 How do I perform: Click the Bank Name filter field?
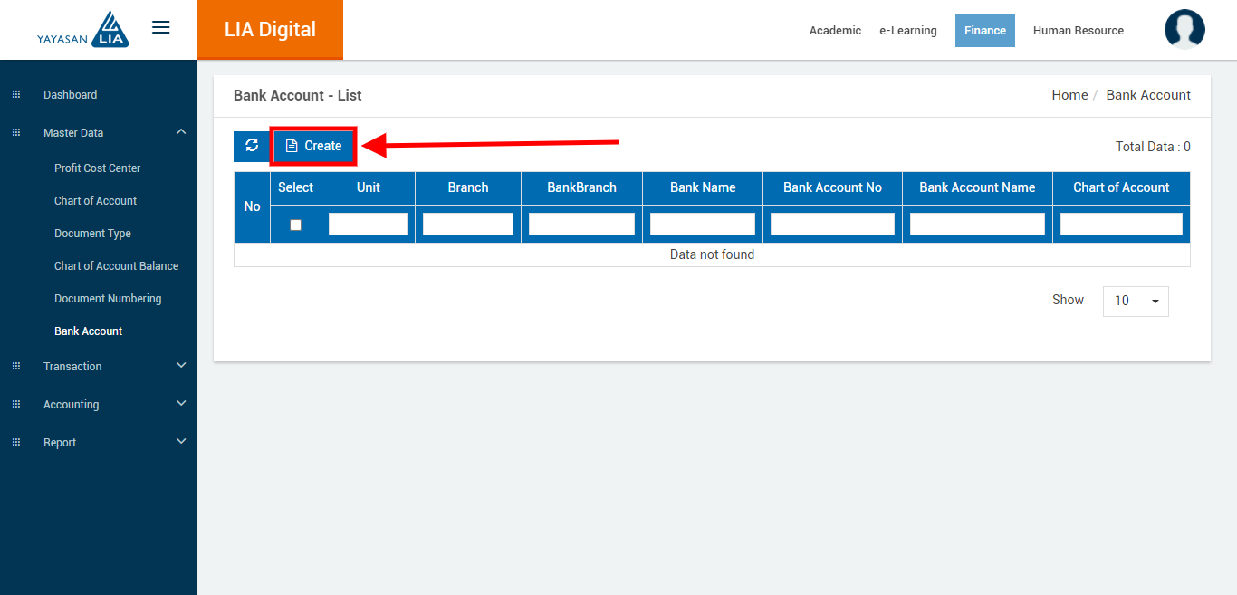702,225
